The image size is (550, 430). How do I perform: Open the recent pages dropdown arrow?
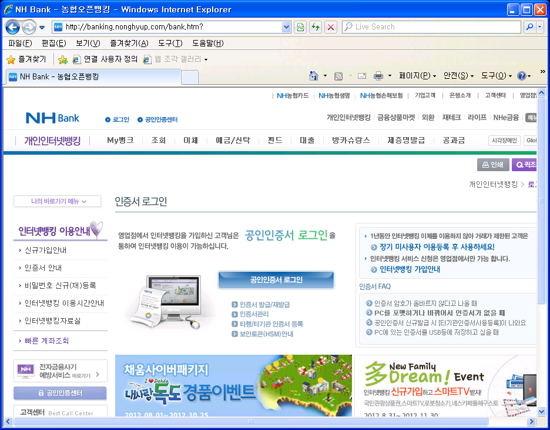[x=42, y=28]
